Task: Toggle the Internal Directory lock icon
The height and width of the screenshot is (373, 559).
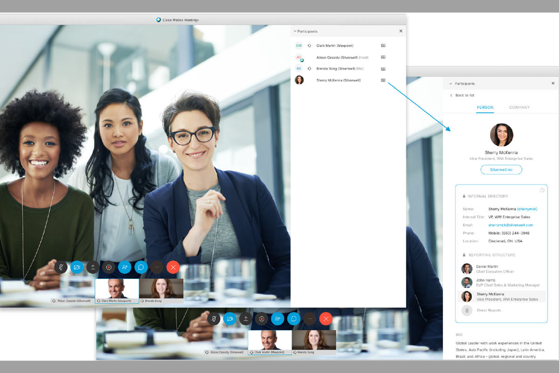Action: 464,196
